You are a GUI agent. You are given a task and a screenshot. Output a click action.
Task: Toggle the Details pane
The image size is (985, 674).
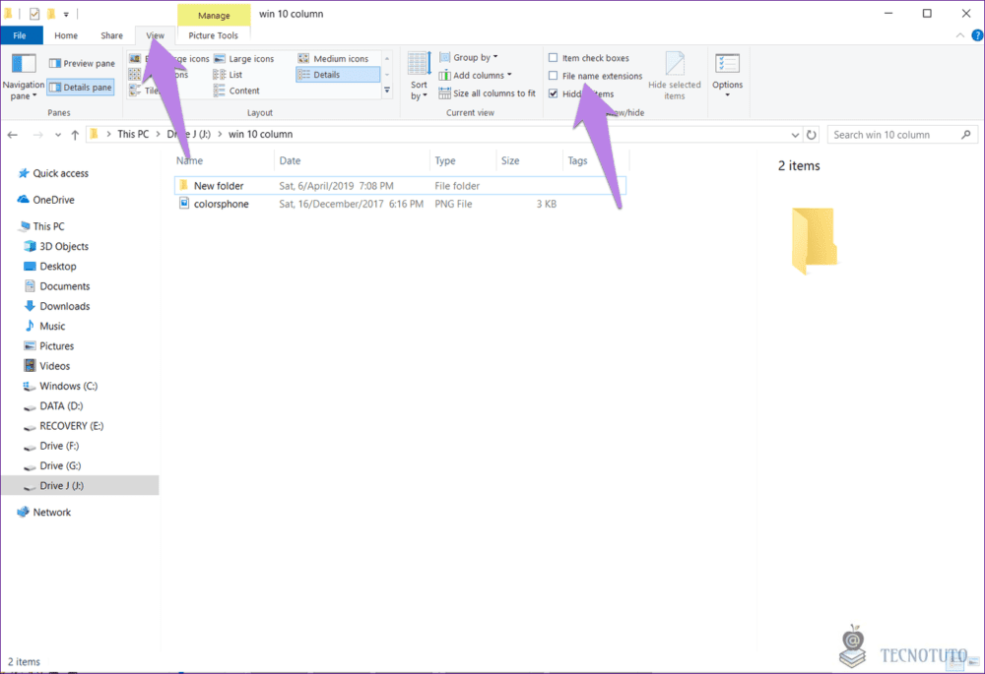(x=81, y=88)
